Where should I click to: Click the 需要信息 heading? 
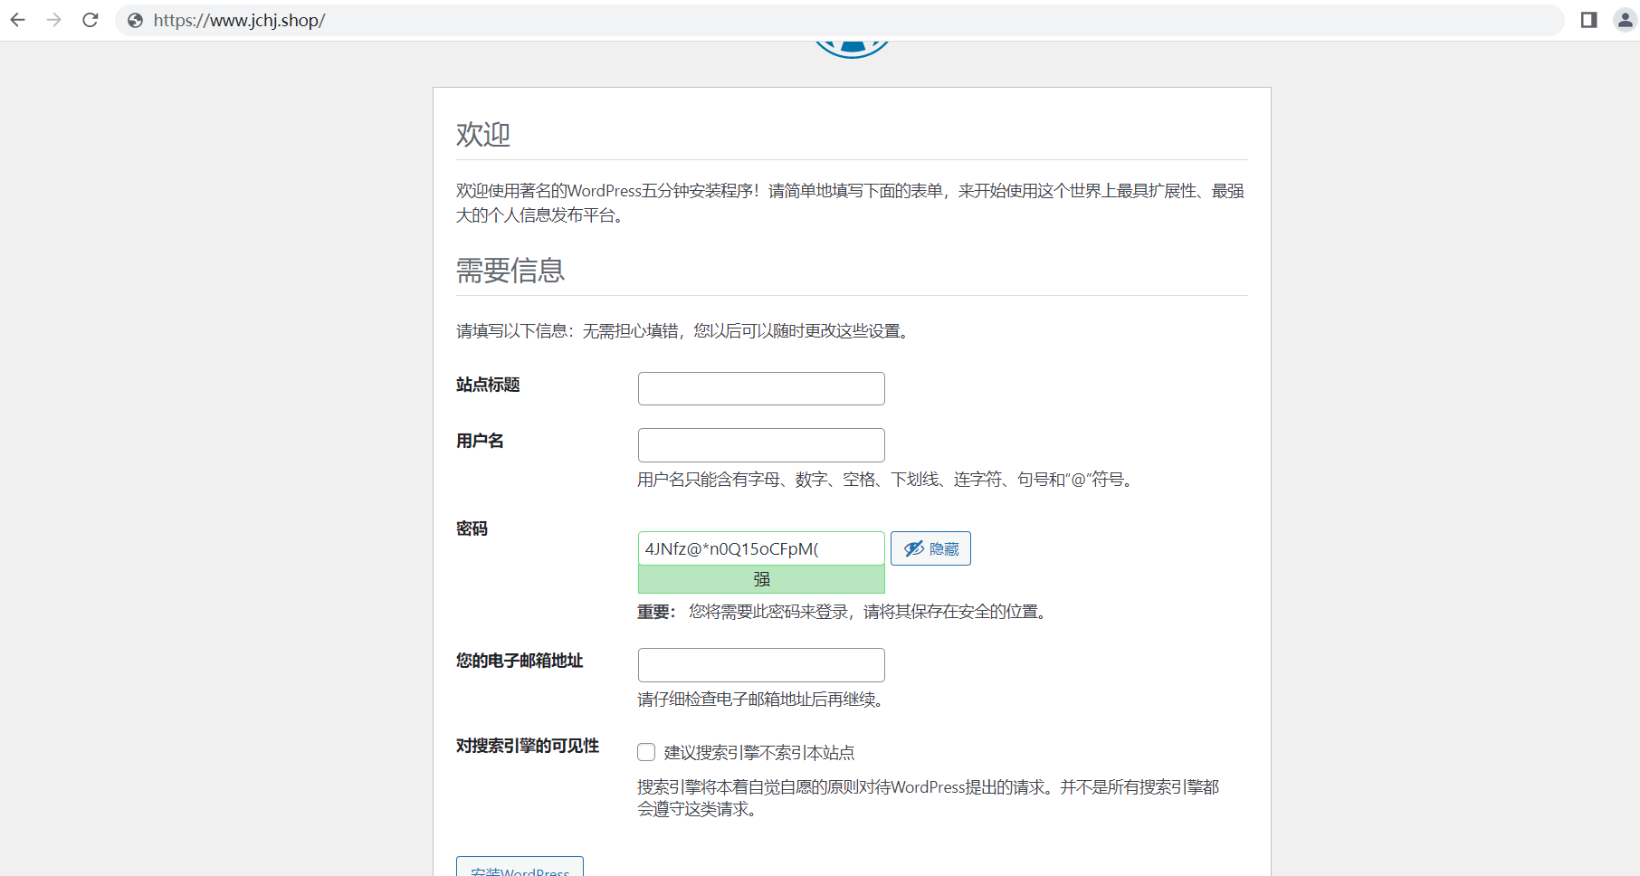(x=510, y=271)
